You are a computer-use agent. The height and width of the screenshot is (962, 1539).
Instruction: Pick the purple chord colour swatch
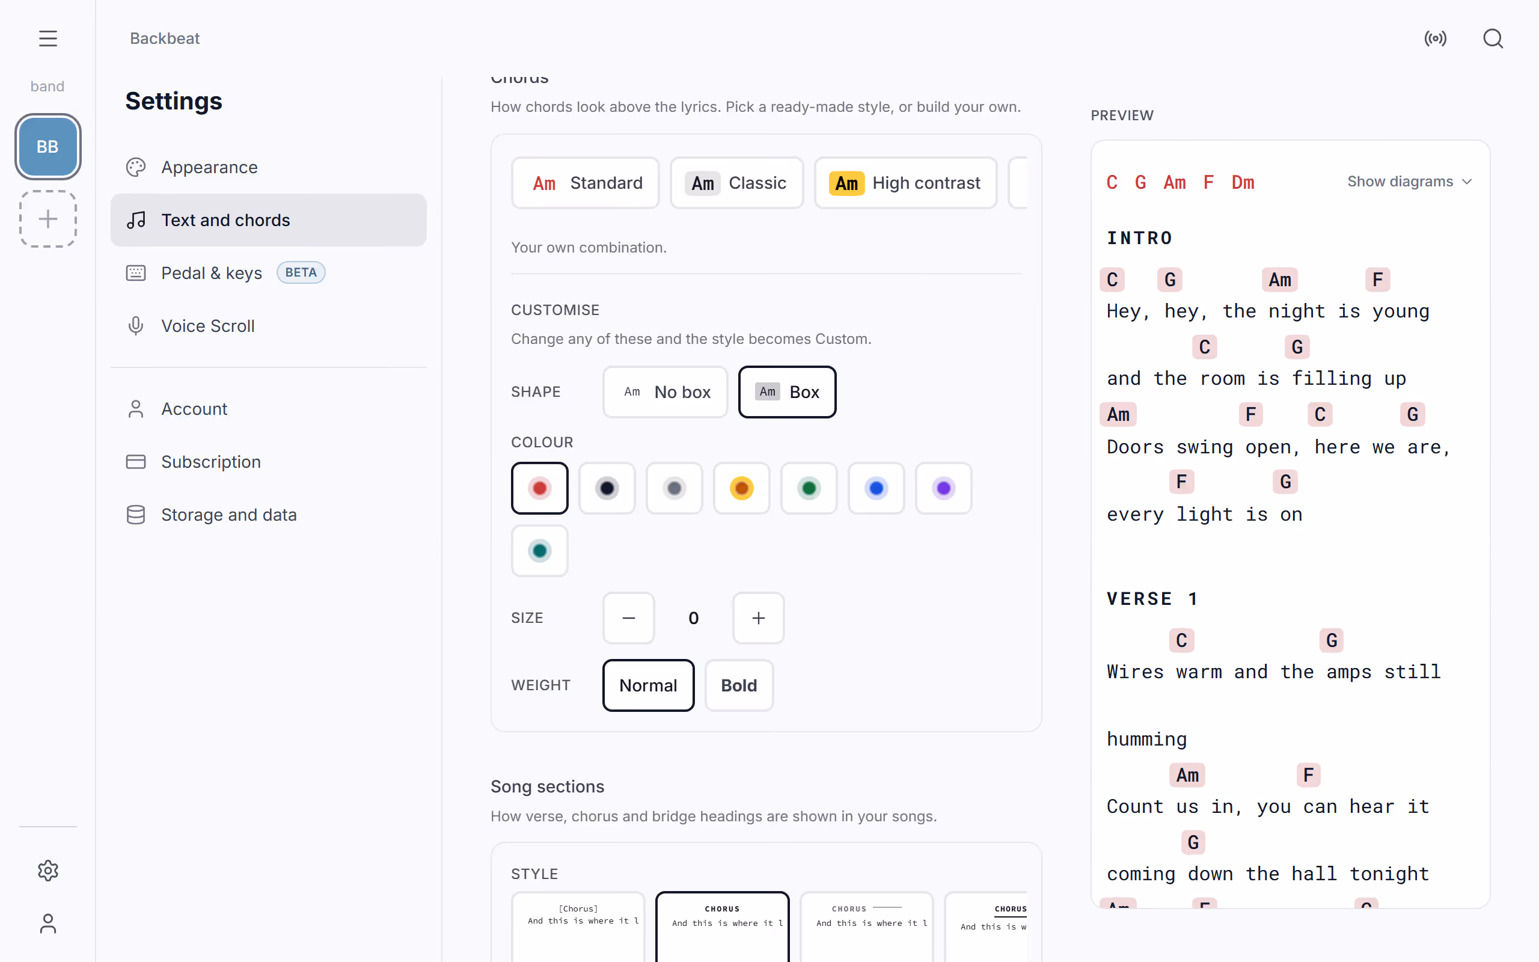pyautogui.click(x=944, y=488)
